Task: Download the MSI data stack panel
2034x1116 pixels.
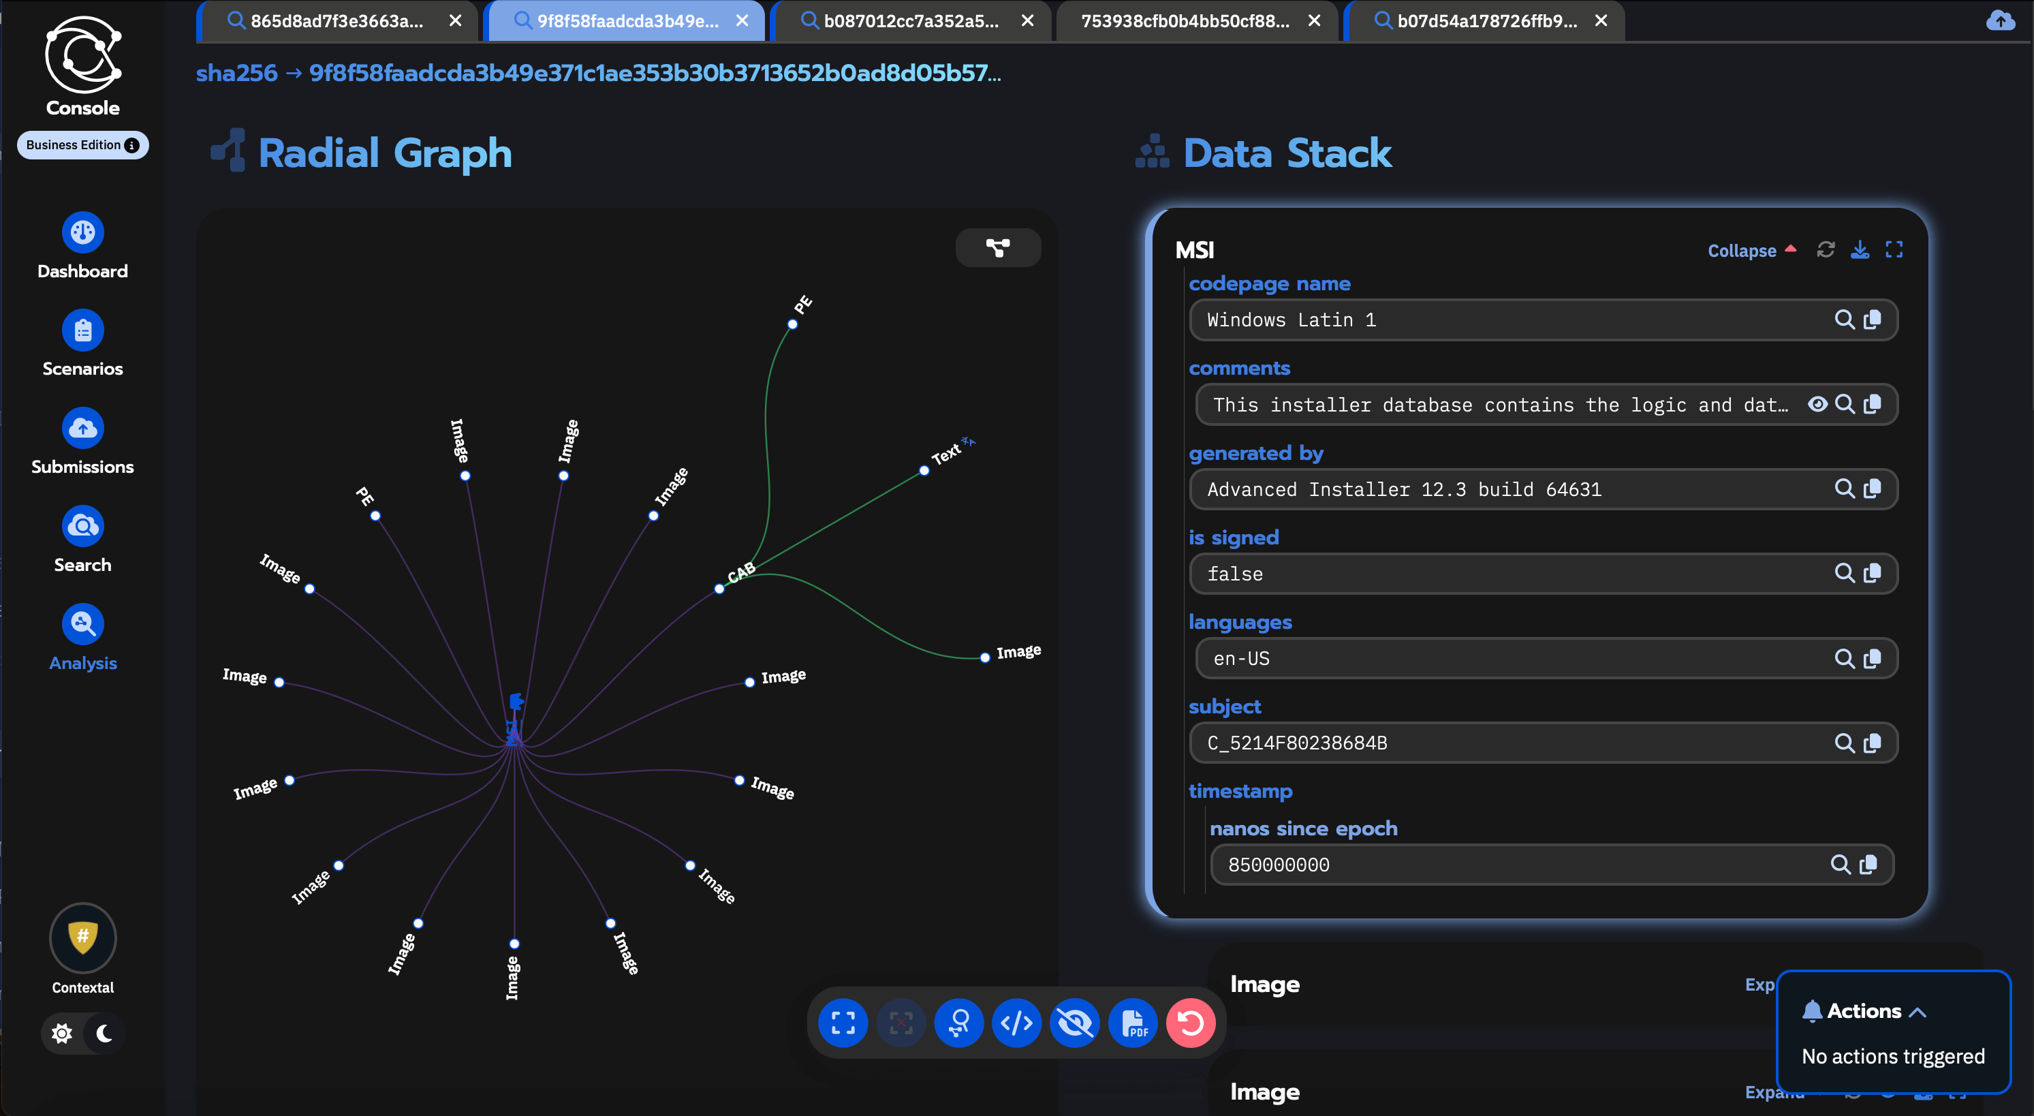Action: click(1860, 250)
